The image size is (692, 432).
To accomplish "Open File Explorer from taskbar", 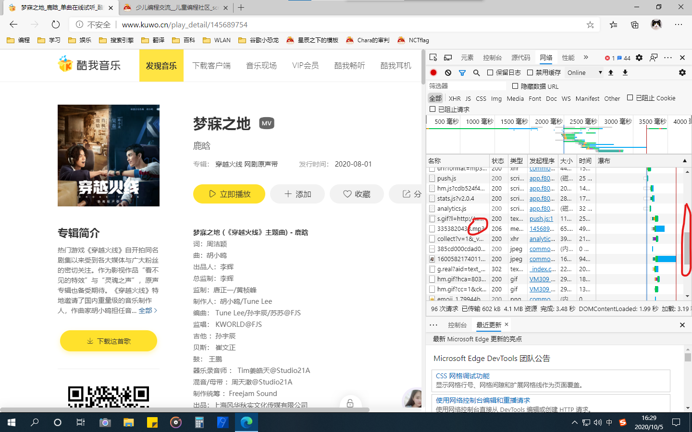I will point(128,422).
